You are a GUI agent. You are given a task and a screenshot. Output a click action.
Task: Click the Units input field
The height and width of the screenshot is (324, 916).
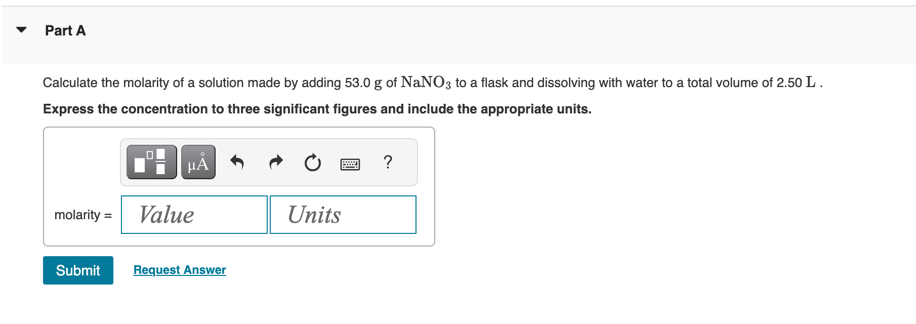[343, 215]
